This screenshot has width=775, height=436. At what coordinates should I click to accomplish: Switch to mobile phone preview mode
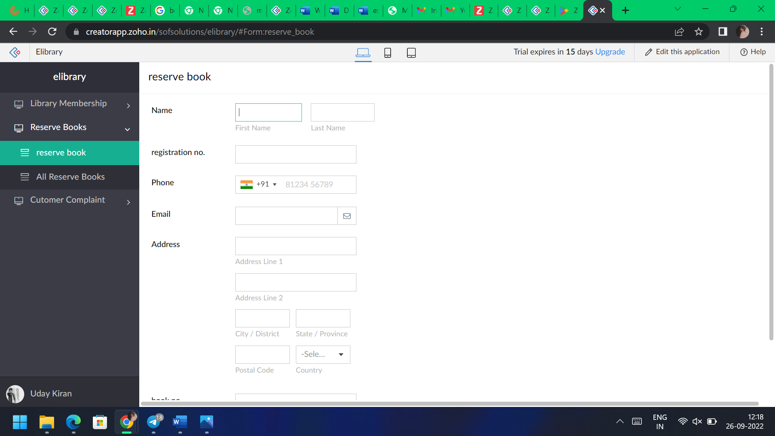click(x=387, y=52)
